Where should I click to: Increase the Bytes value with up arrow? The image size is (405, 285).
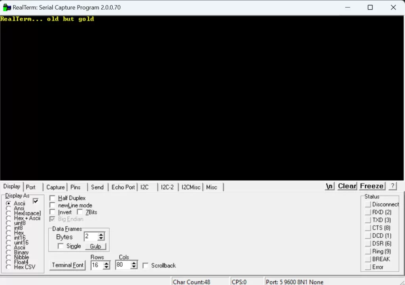pyautogui.click(x=101, y=234)
